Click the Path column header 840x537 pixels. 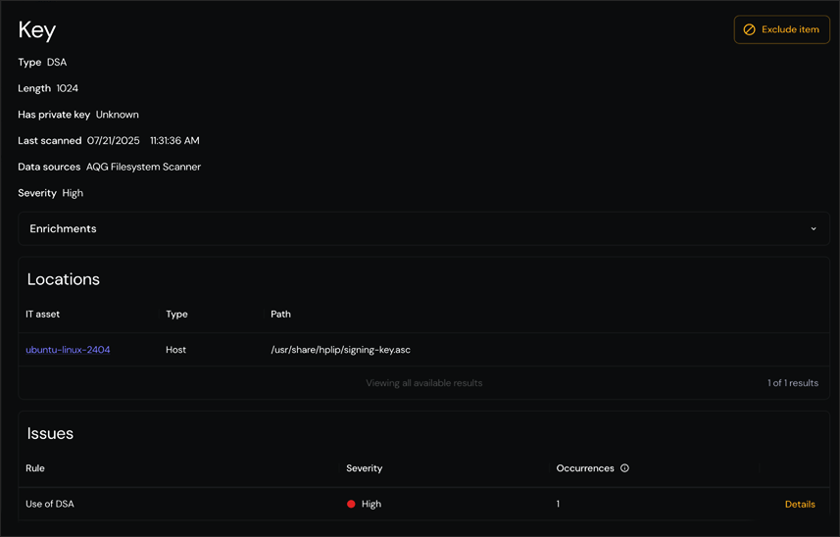tap(280, 315)
